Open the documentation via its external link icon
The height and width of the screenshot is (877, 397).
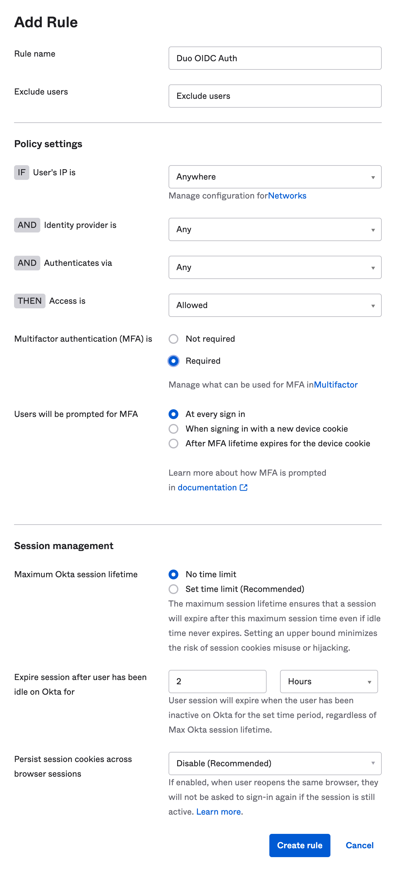coord(243,487)
